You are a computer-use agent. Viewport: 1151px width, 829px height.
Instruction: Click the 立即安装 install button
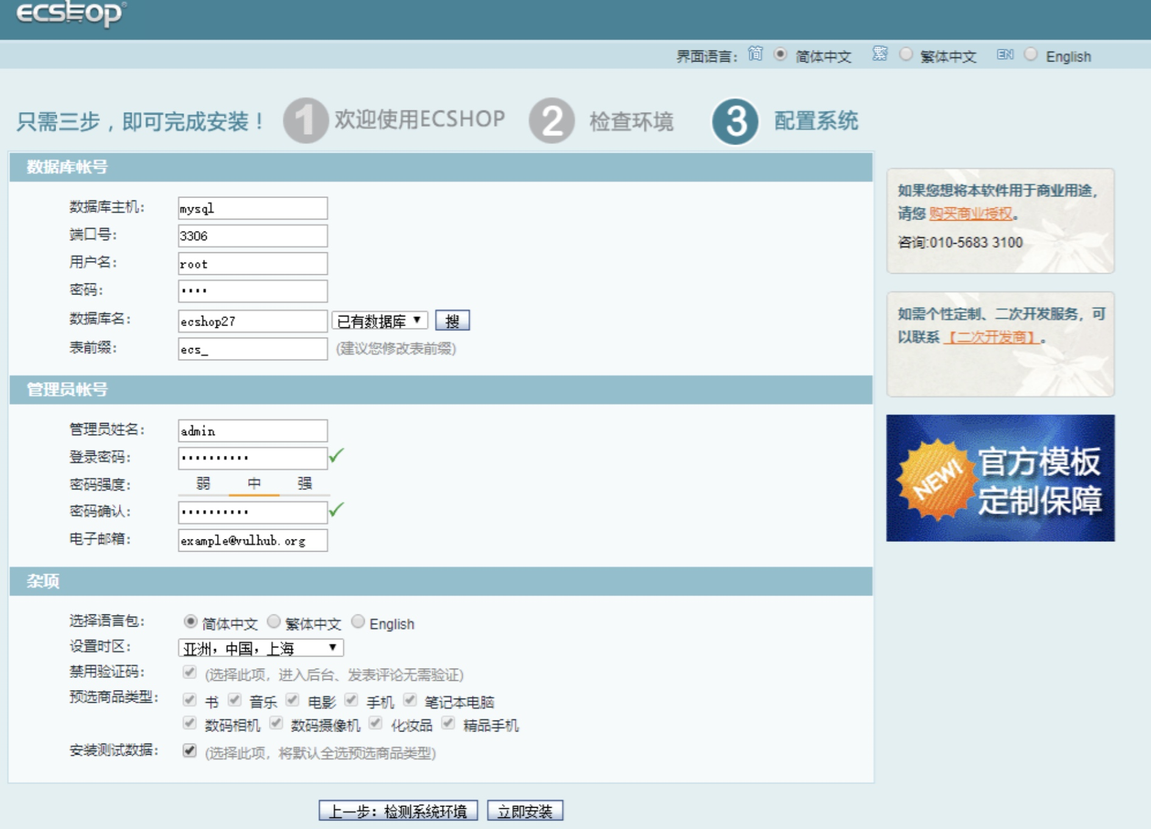click(526, 811)
